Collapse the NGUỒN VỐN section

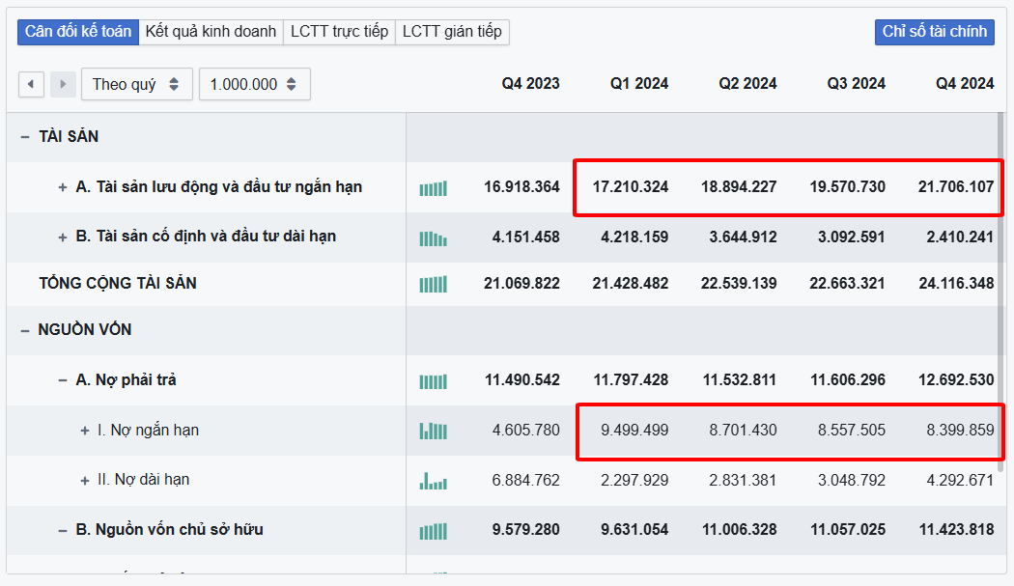point(25,330)
